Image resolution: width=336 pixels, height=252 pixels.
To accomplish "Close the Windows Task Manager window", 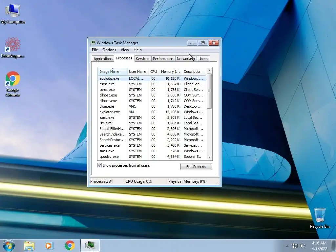I will 214,43.
